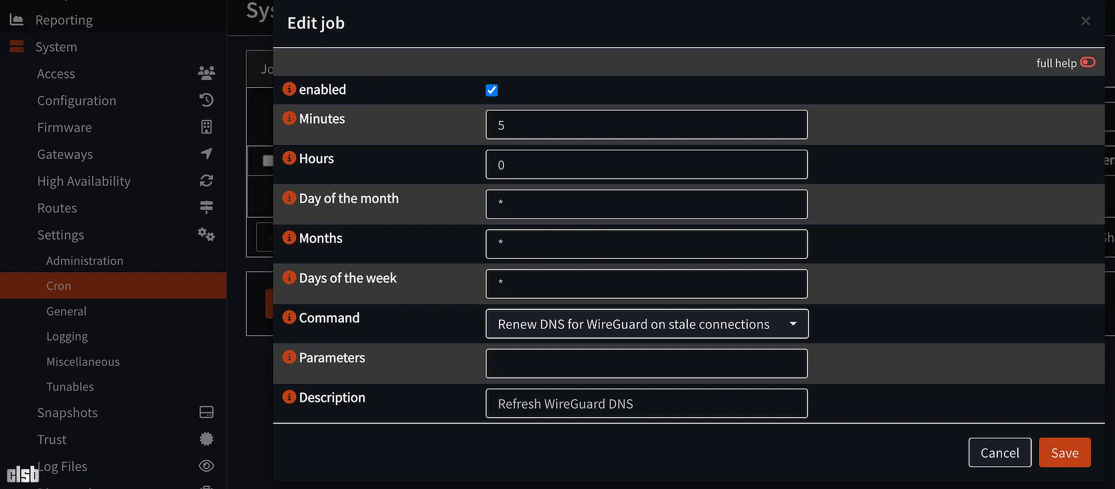The height and width of the screenshot is (489, 1115).
Task: Click the High Availability sync icon
Action: pyautogui.click(x=206, y=181)
